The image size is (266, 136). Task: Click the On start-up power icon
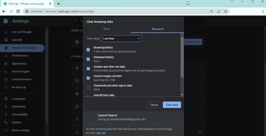pos(6,87)
